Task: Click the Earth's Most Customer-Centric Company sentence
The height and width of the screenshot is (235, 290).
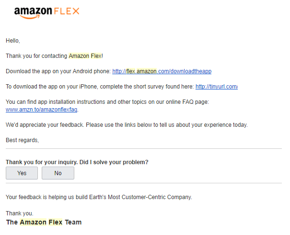Action: [x=99, y=197]
